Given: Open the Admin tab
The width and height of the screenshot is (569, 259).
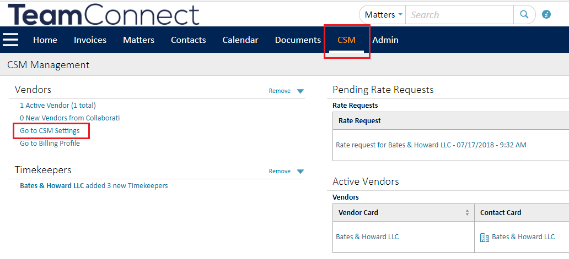Looking at the screenshot, I should pos(385,40).
